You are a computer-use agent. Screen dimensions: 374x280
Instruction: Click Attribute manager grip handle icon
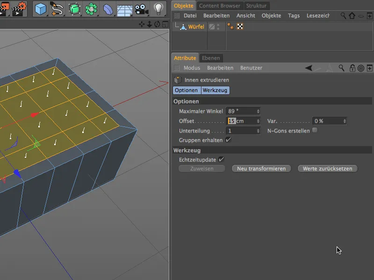point(177,68)
